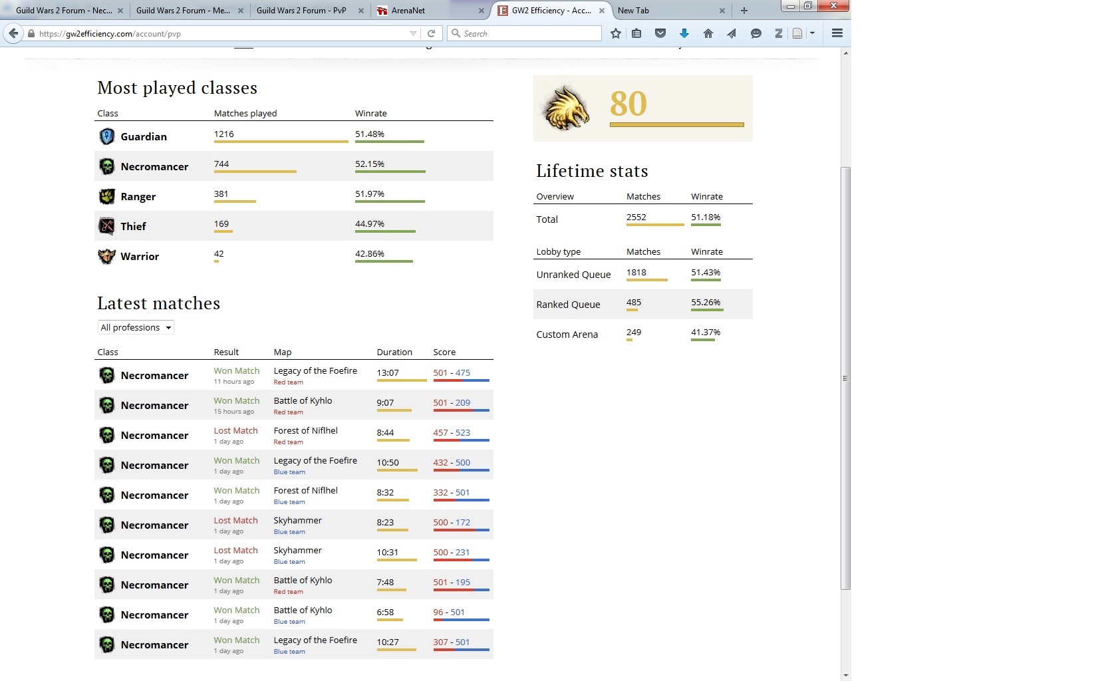This screenshot has height=681, width=1100.
Task: Click the Z toolbar extension icon
Action: [778, 33]
